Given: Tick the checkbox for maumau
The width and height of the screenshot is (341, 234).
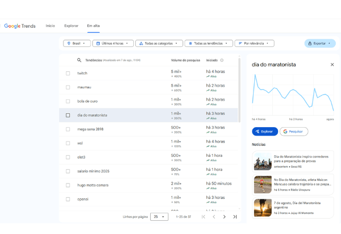Looking at the screenshot, I should 68,87.
